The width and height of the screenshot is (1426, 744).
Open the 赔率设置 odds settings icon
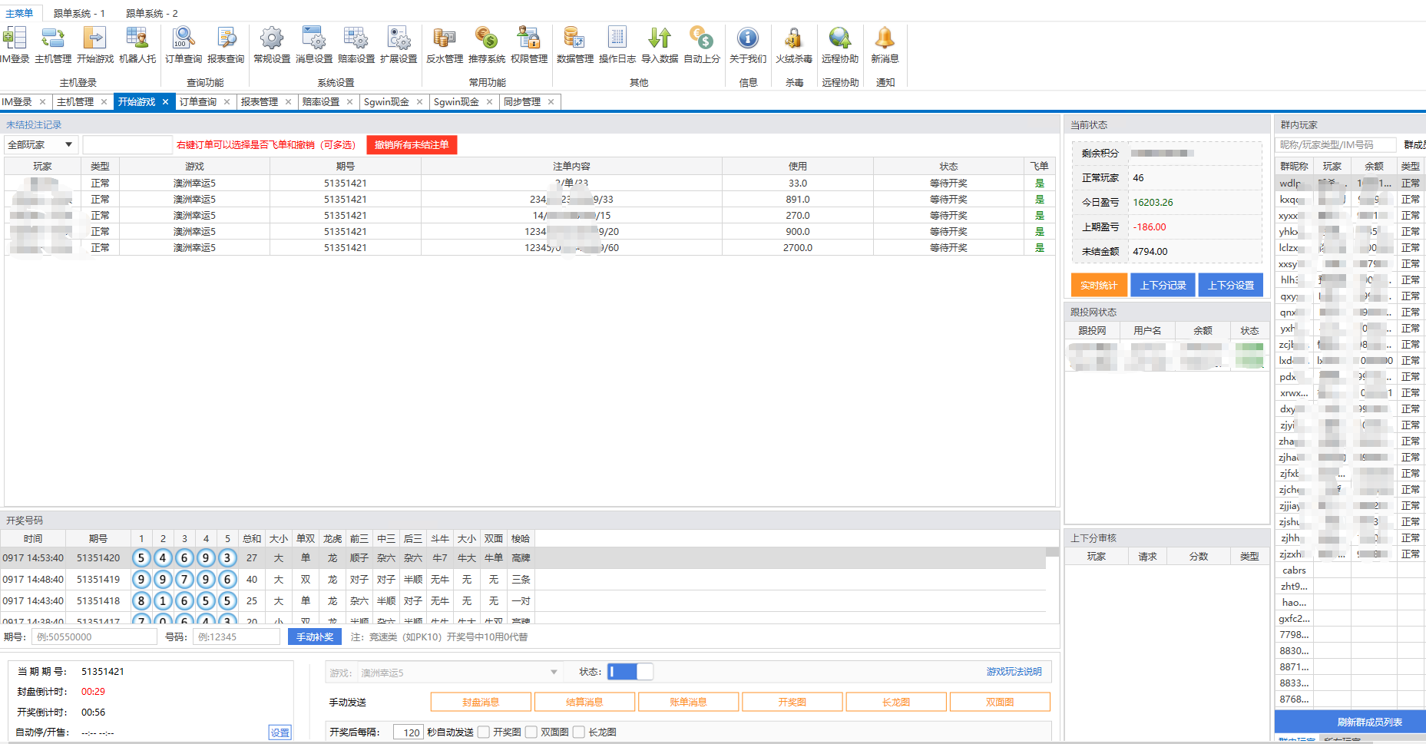(356, 45)
